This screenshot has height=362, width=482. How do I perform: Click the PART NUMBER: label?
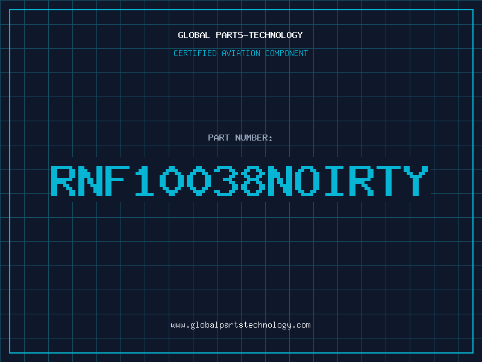coord(240,138)
